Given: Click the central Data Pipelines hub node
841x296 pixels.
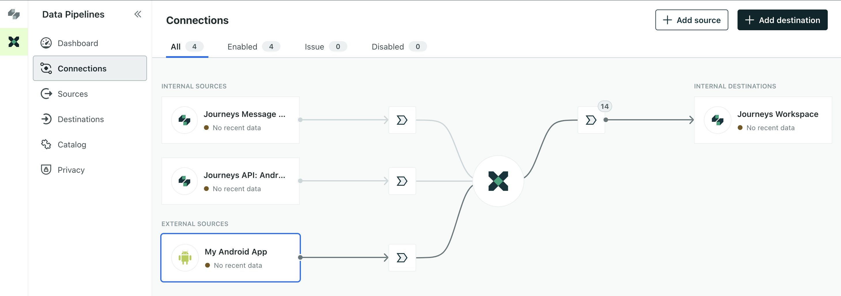Looking at the screenshot, I should pyautogui.click(x=498, y=181).
